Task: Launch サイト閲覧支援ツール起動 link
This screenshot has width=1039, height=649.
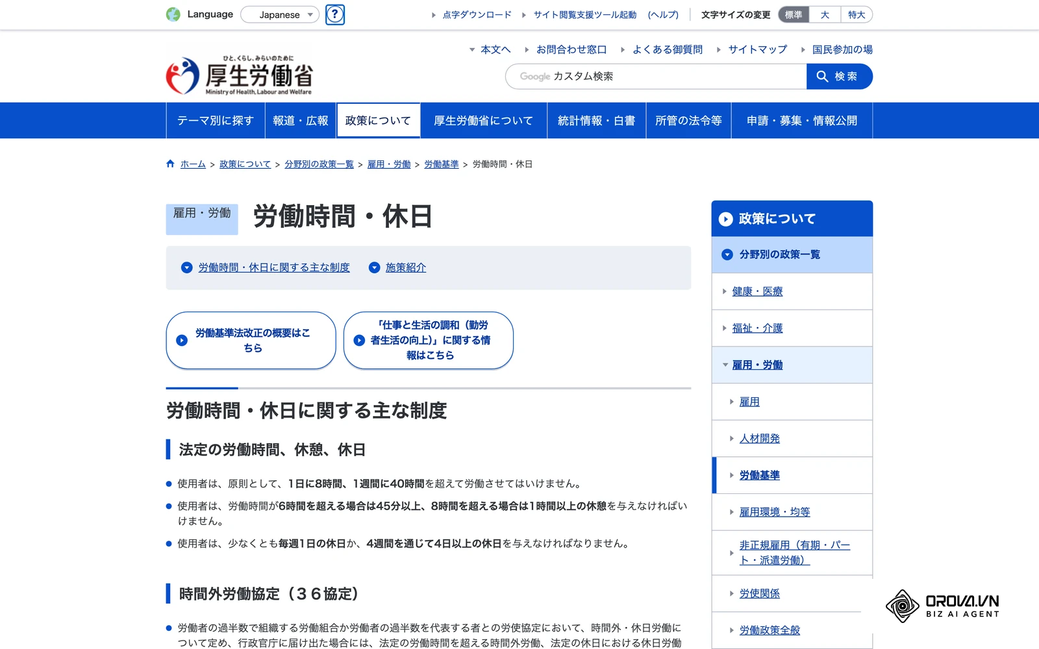Action: tap(585, 15)
